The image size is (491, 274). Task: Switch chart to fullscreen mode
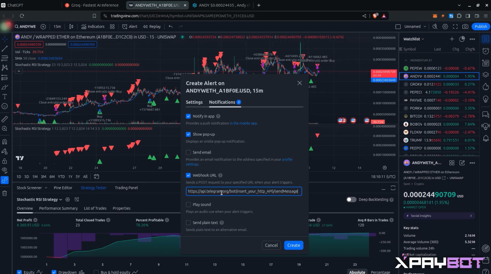tap(455, 26)
